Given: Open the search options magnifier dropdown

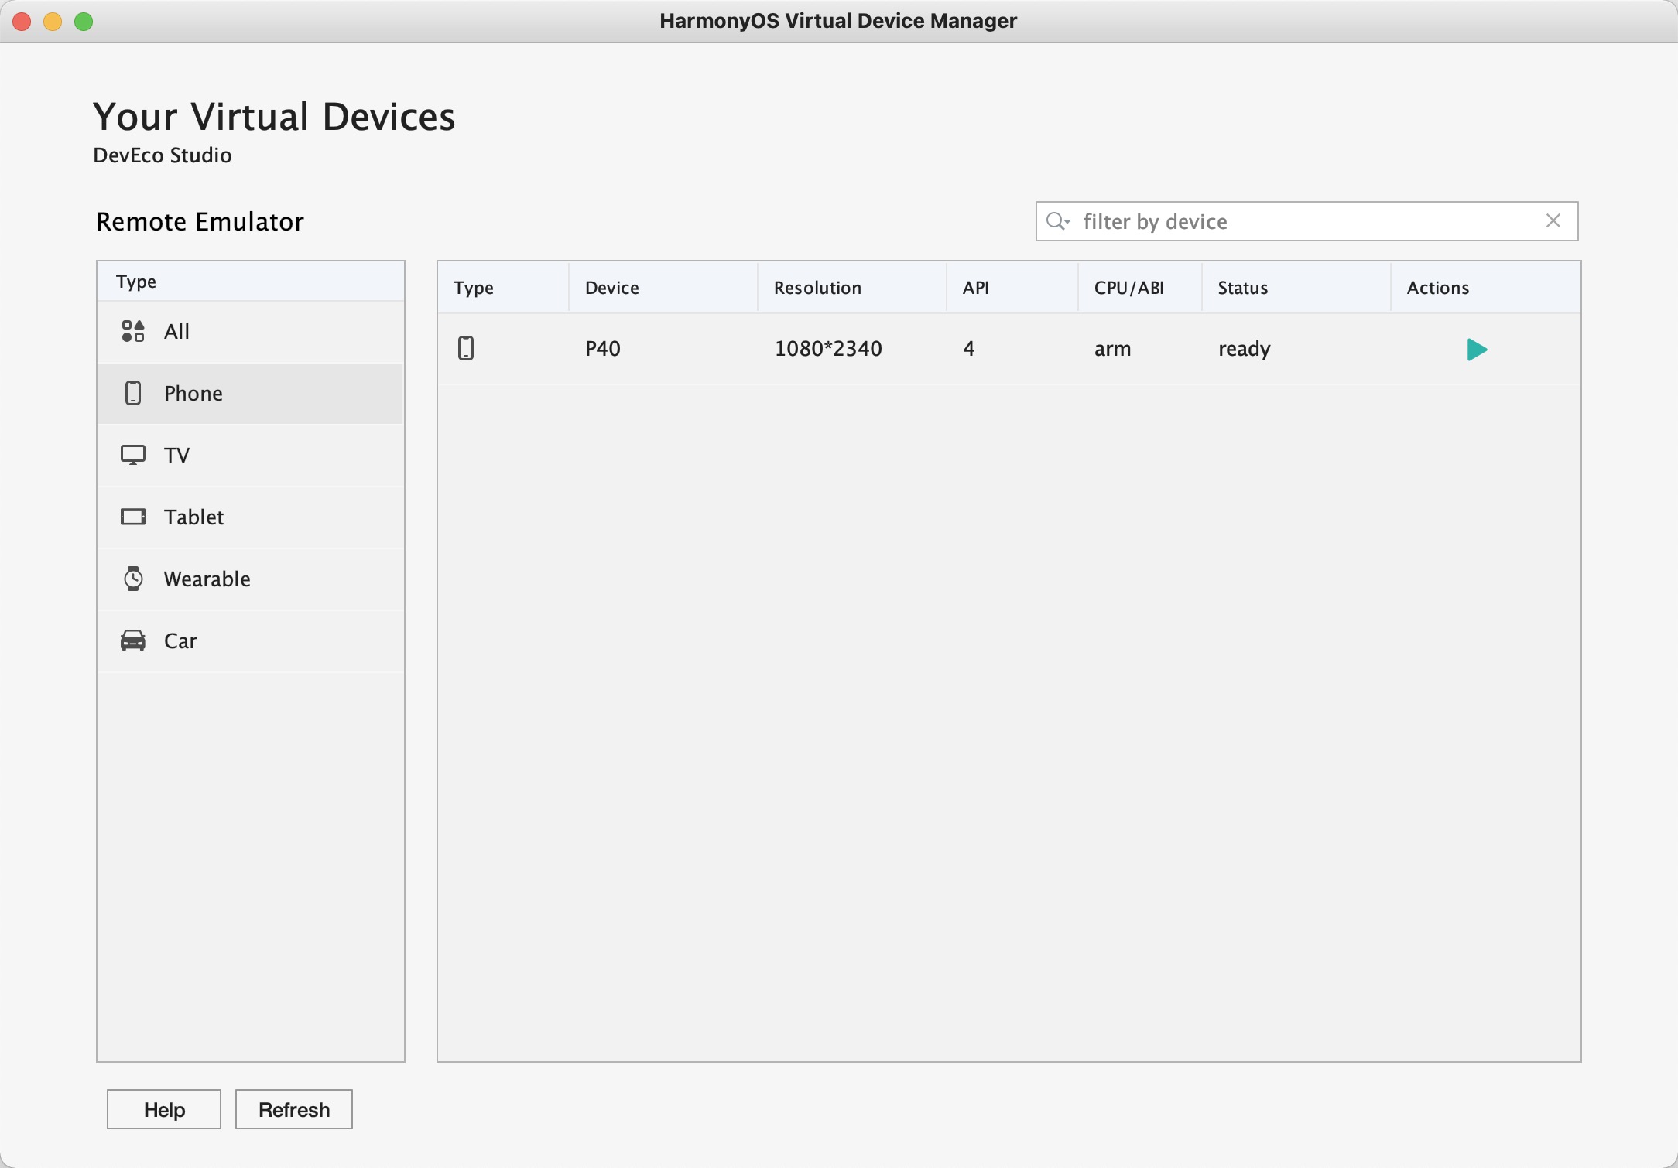Looking at the screenshot, I should (1058, 221).
